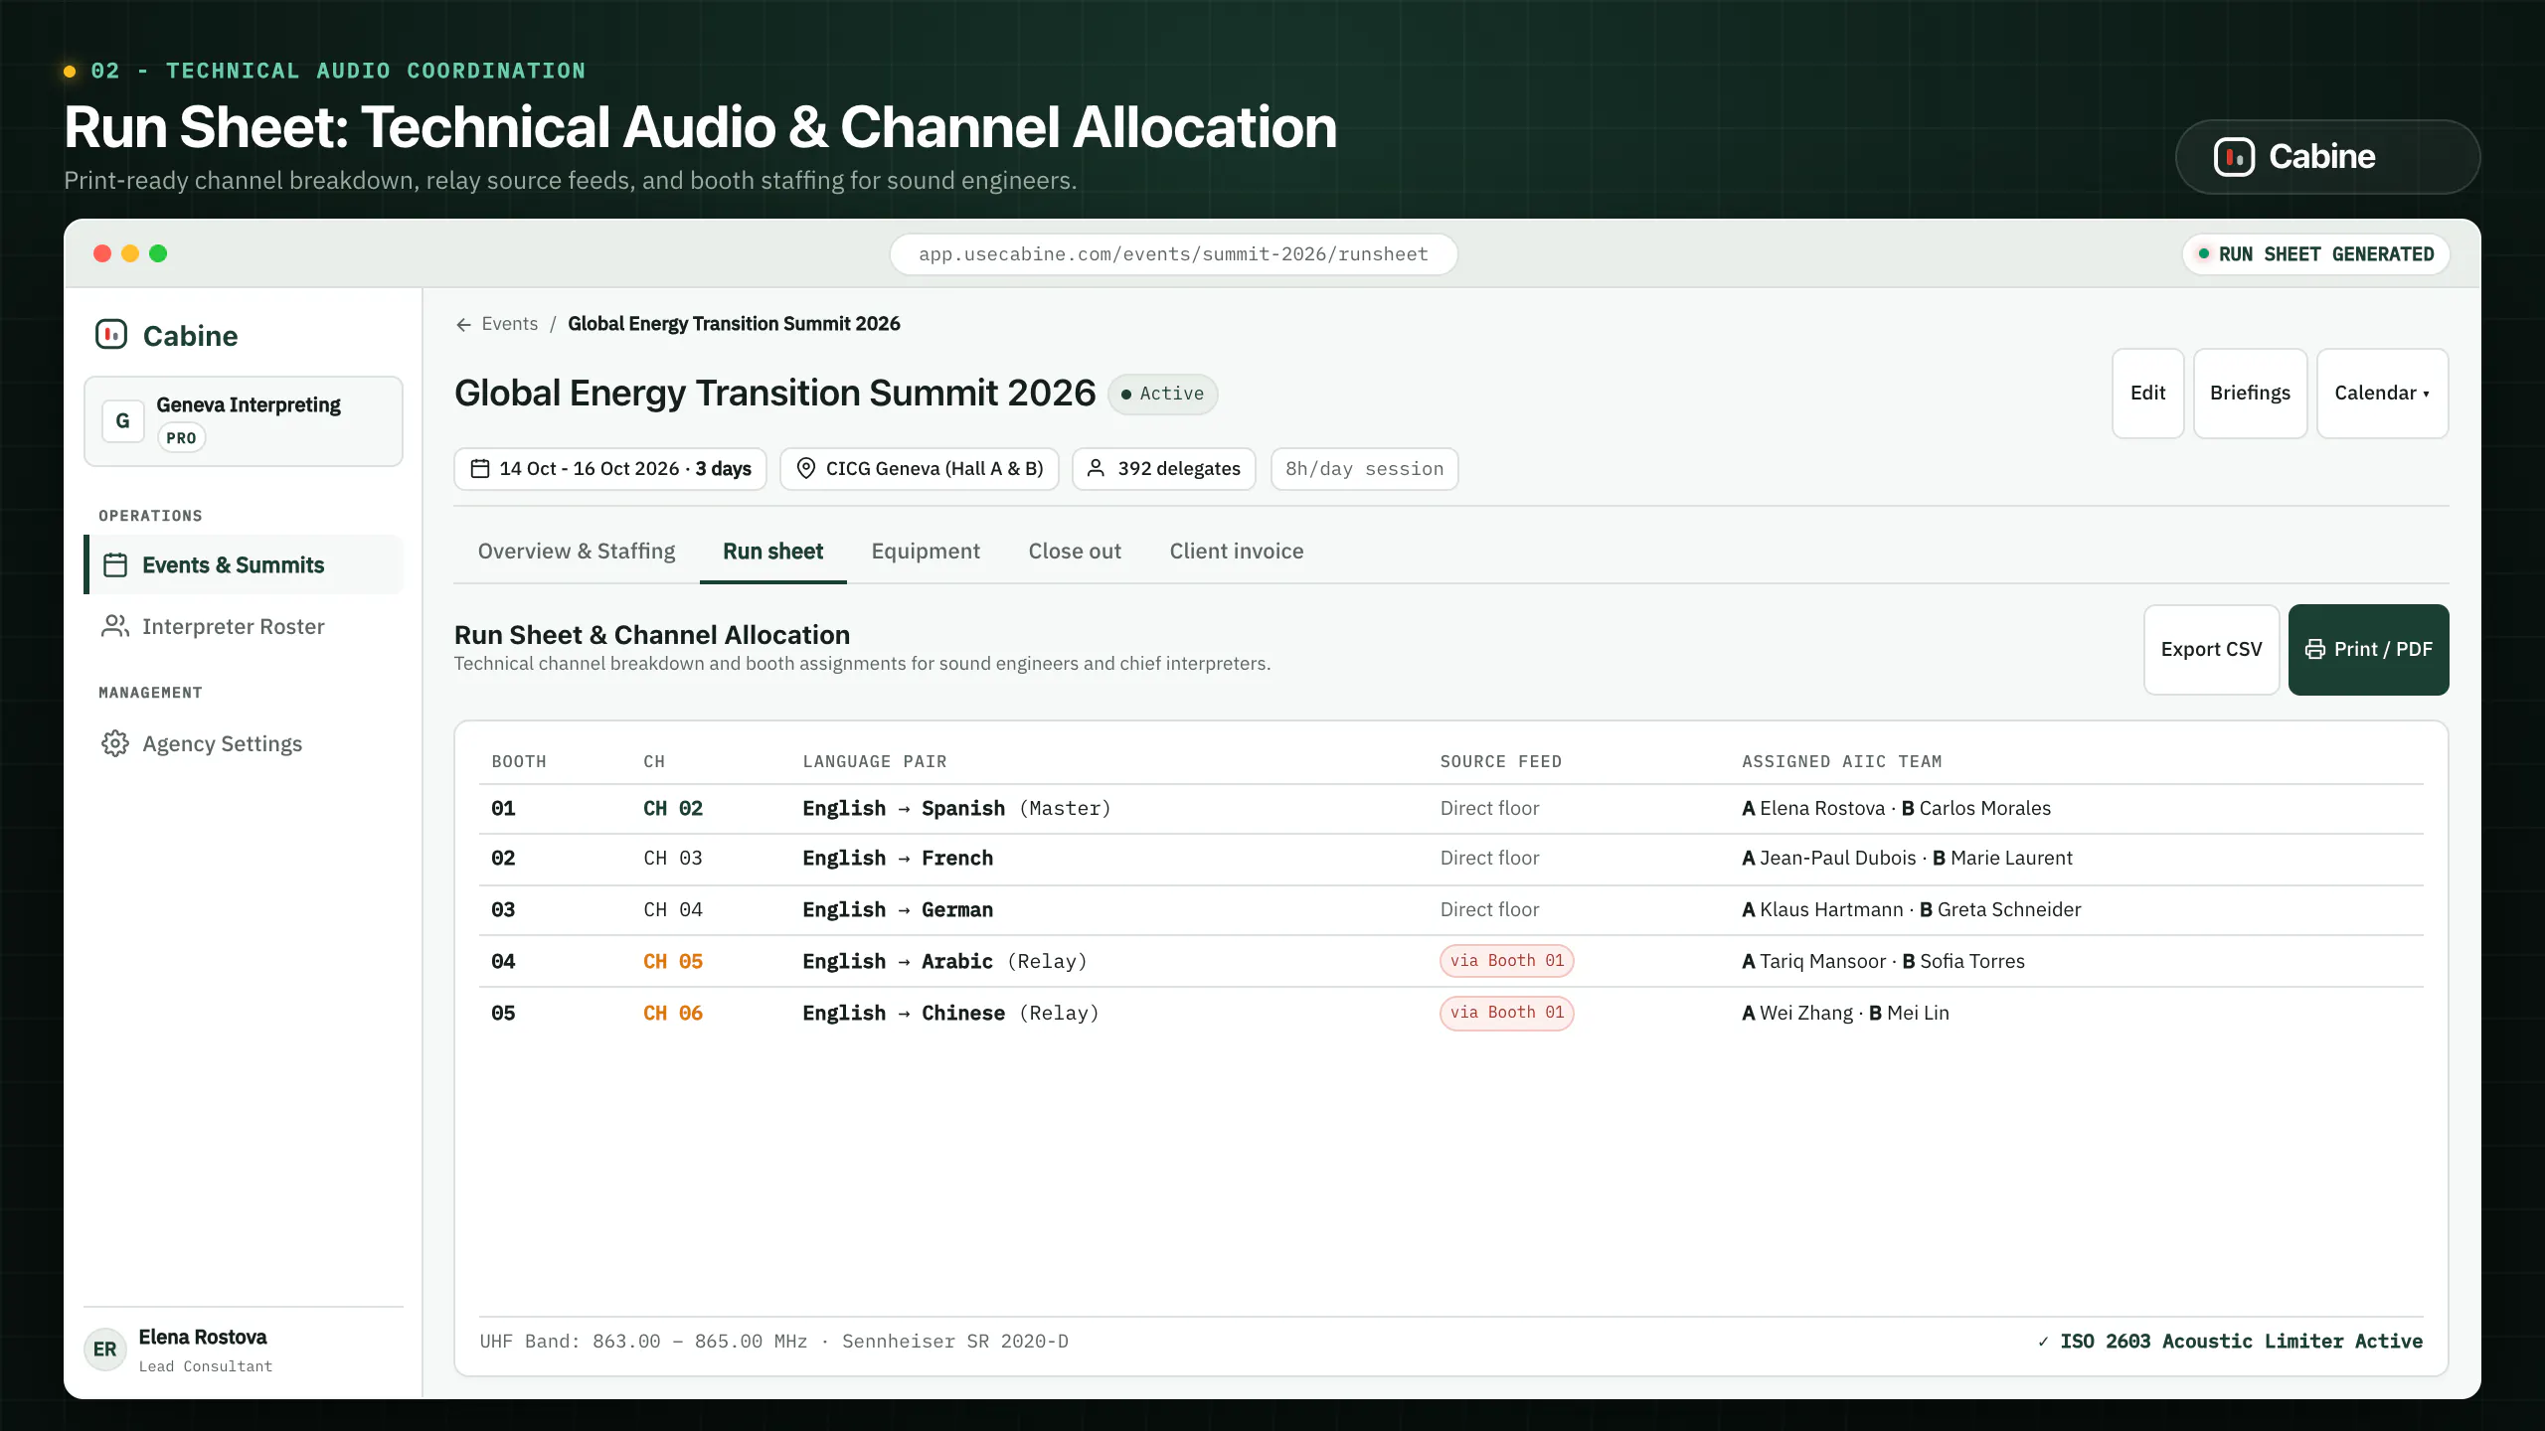The image size is (2545, 1431).
Task: Click the ER user avatar
Action: point(105,1350)
